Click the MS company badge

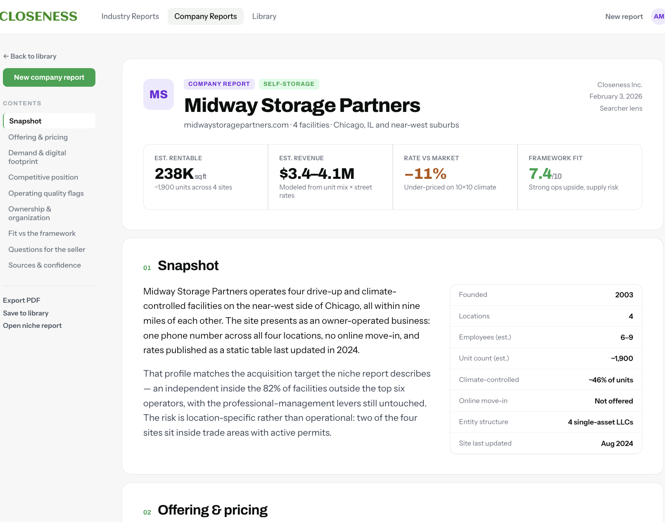[x=159, y=95]
